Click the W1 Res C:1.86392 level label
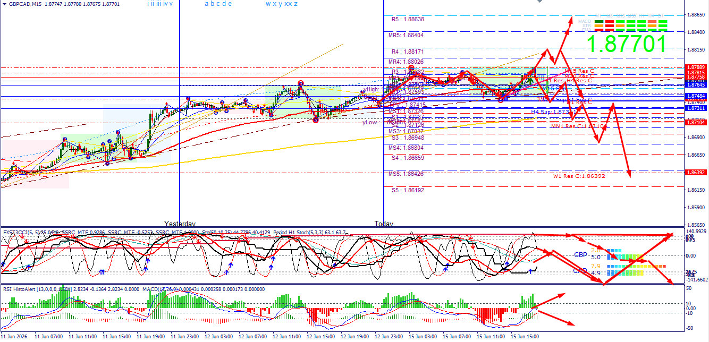Screen dimensions: 709x342 pyautogui.click(x=579, y=176)
